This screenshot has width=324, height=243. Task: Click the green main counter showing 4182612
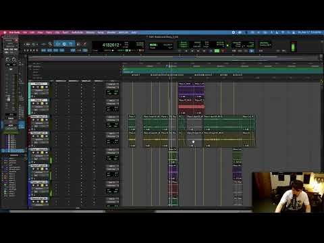tap(111, 45)
